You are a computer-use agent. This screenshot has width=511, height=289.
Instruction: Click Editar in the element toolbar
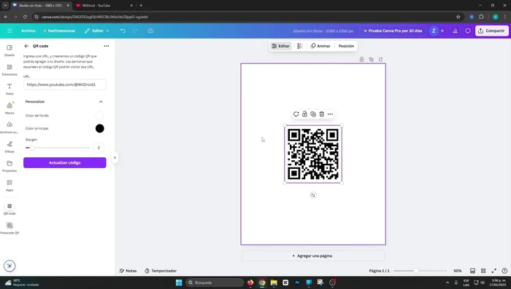coord(280,46)
